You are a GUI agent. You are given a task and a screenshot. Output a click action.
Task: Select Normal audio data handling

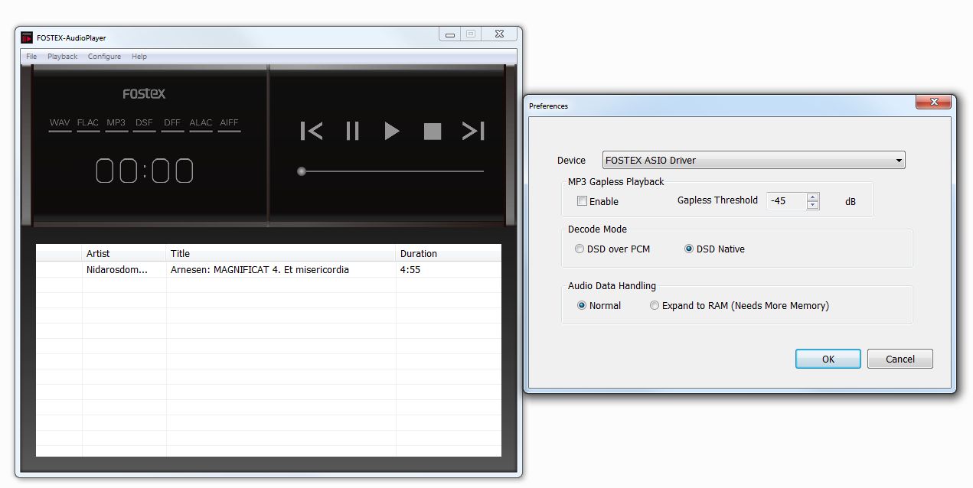click(x=582, y=305)
